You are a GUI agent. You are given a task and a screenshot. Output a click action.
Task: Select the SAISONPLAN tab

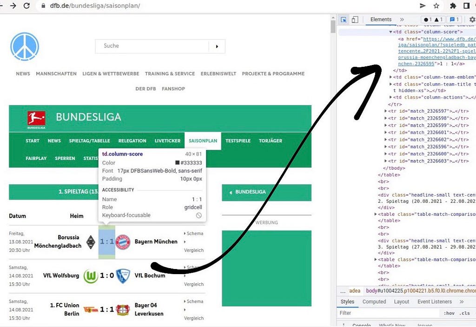(x=203, y=141)
